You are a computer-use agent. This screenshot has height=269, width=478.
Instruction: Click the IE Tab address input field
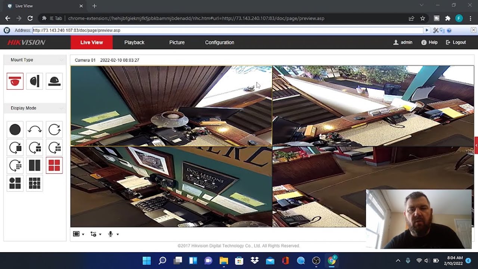[x=227, y=30]
